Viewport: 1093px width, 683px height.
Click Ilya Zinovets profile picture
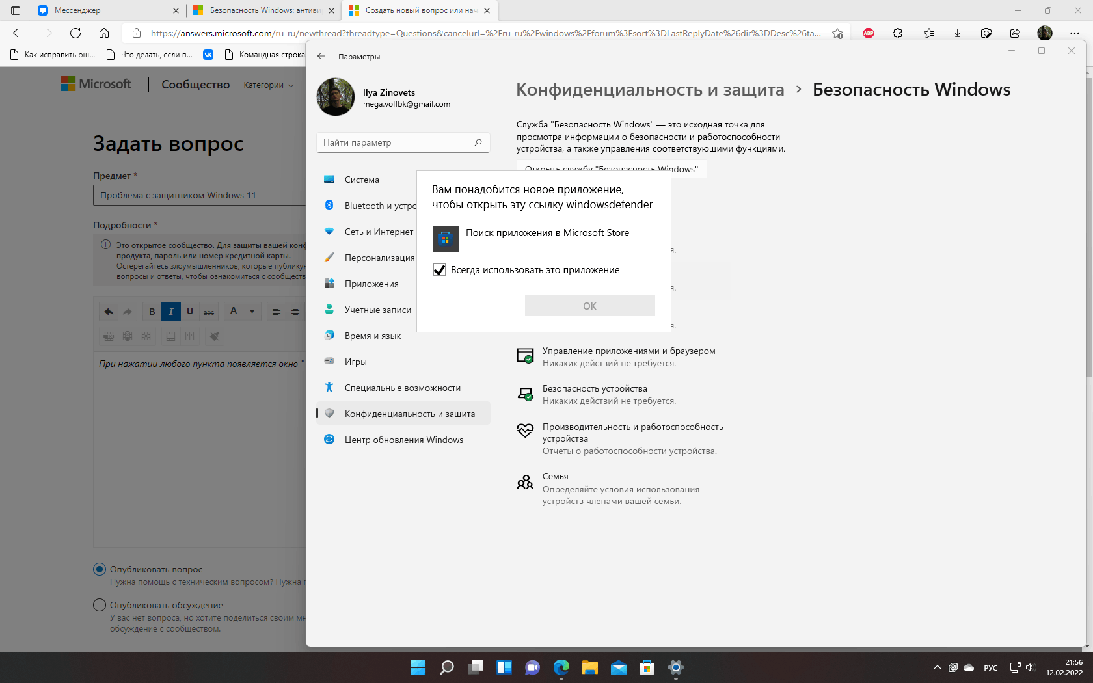[x=336, y=97]
